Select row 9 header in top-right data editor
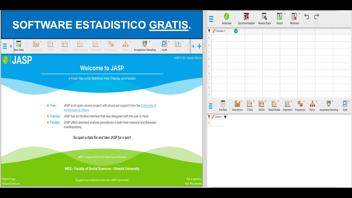The width and height of the screenshot is (352, 198). pos(209,95)
